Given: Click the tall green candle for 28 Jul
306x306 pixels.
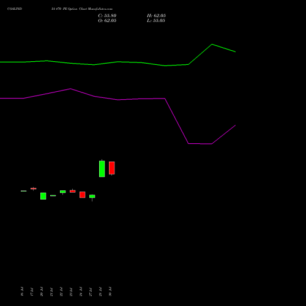Looking at the screenshot, I should click(102, 169).
